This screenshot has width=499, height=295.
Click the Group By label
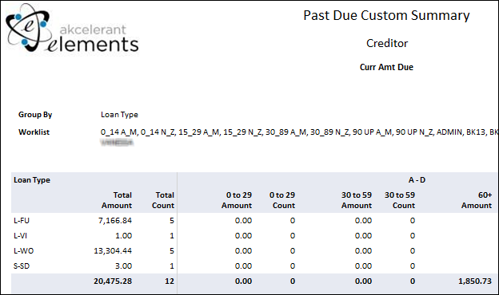click(35, 115)
